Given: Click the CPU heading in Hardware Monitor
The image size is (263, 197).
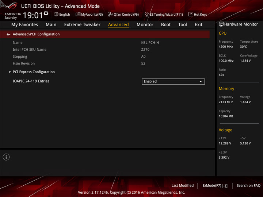Looking at the screenshot, I should [x=222, y=33].
